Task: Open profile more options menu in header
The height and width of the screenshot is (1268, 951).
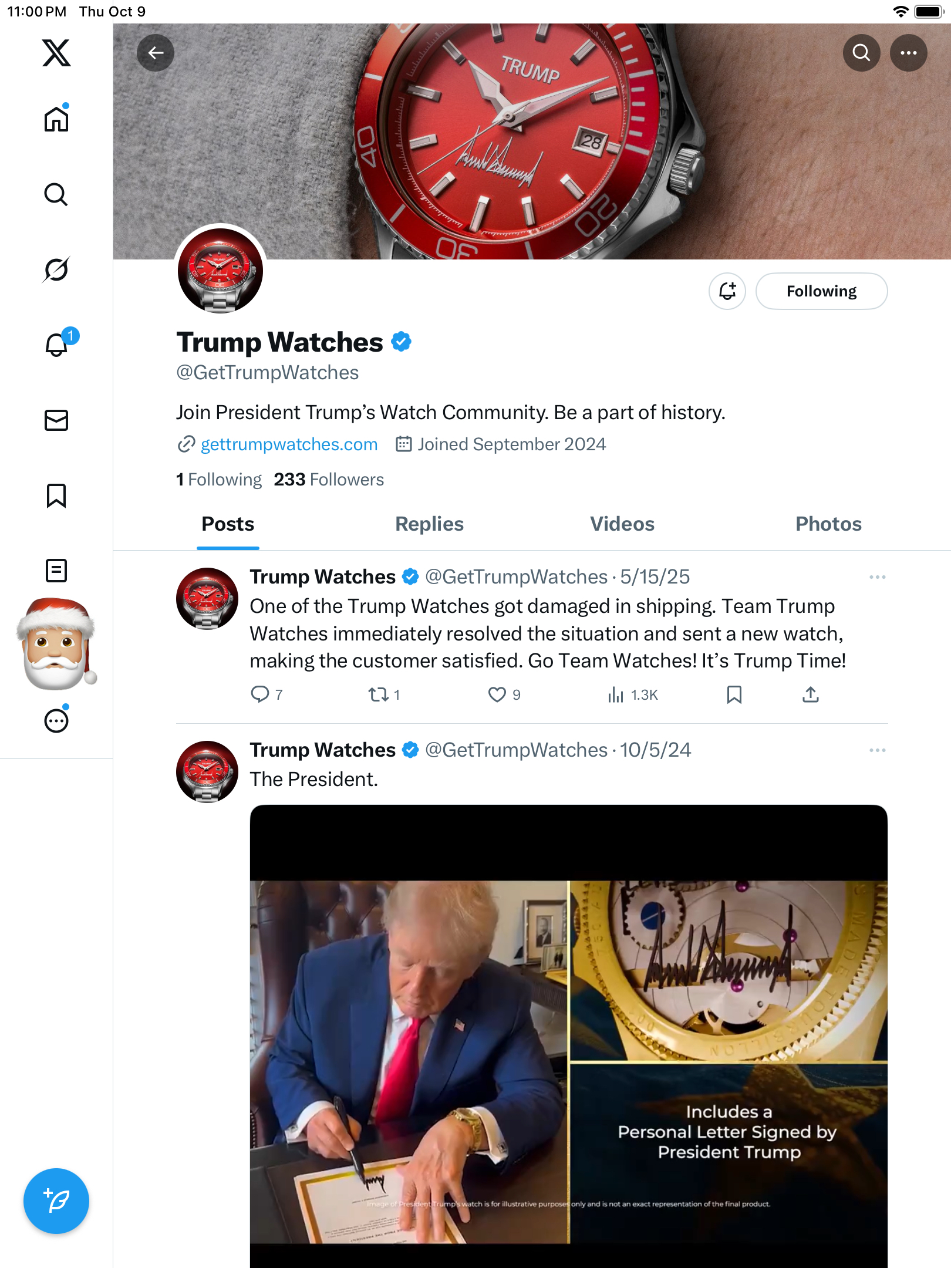Action: [x=909, y=53]
